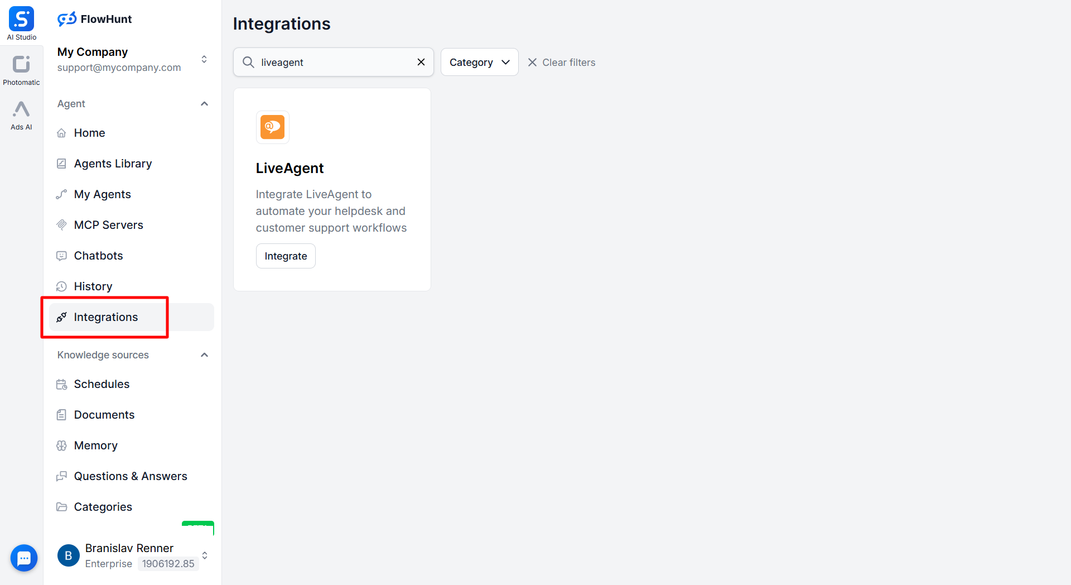Click the search magnifier icon

[248, 62]
